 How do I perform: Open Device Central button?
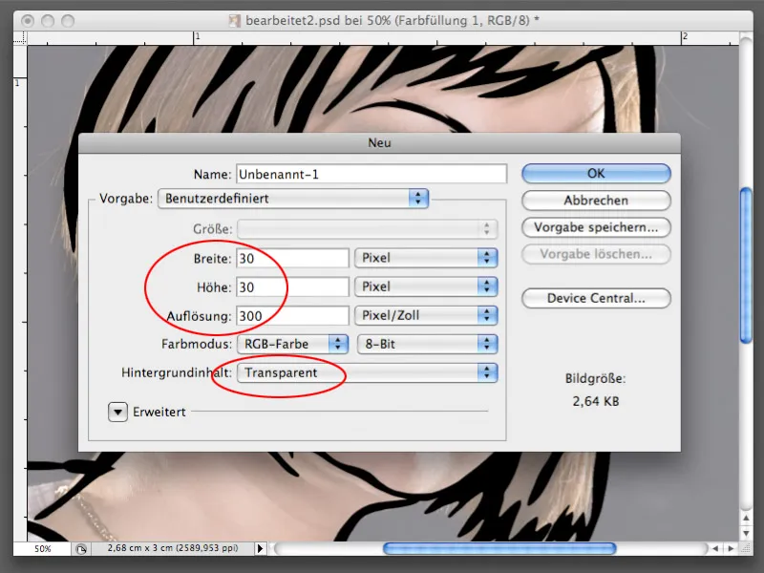pos(596,298)
